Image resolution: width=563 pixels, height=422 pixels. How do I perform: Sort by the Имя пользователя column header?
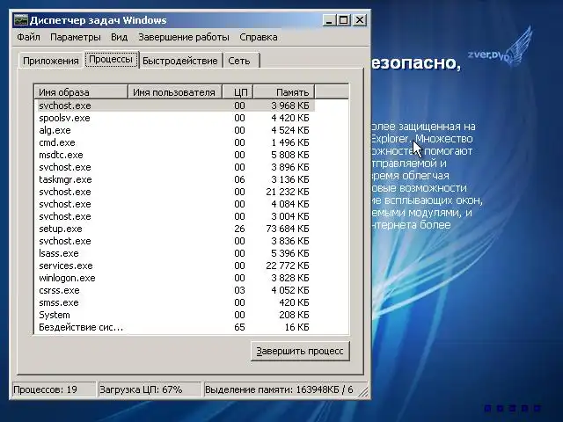[x=175, y=91]
